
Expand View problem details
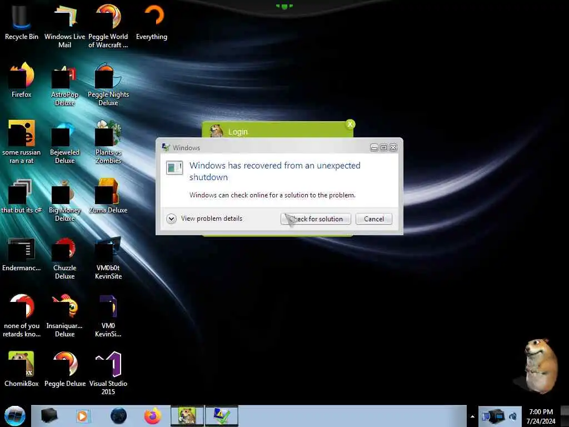(204, 219)
